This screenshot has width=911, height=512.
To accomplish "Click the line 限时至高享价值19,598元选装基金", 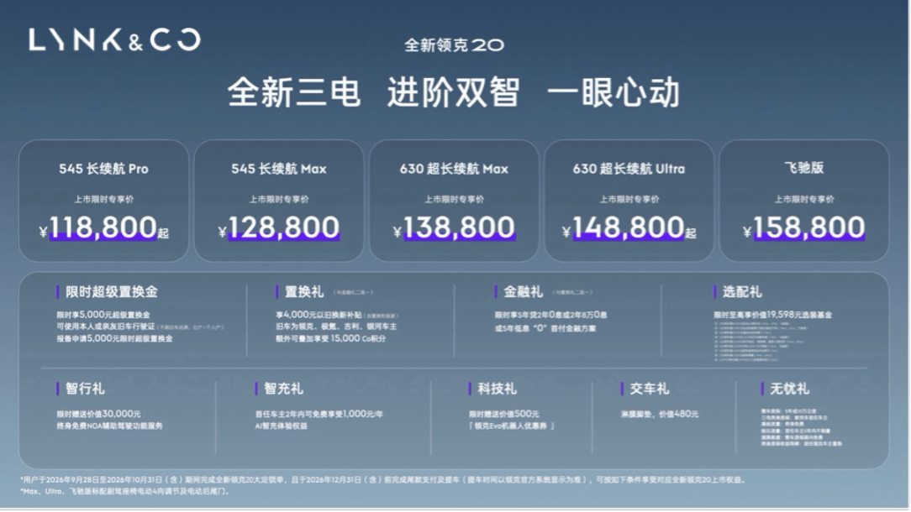I will click(x=772, y=315).
